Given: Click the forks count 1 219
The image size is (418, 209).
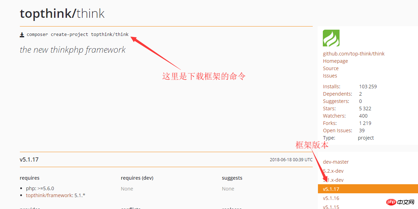Looking at the screenshot, I should click(x=365, y=123).
